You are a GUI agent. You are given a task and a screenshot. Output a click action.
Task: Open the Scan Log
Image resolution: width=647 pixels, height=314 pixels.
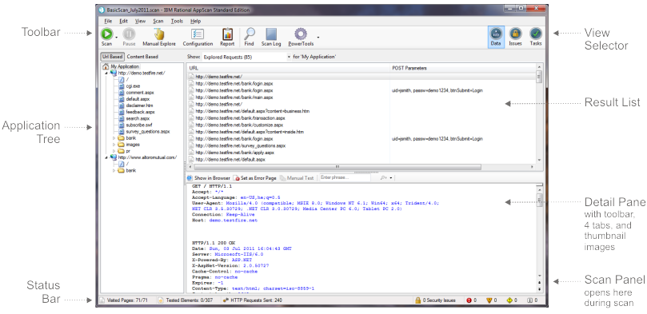tap(271, 37)
